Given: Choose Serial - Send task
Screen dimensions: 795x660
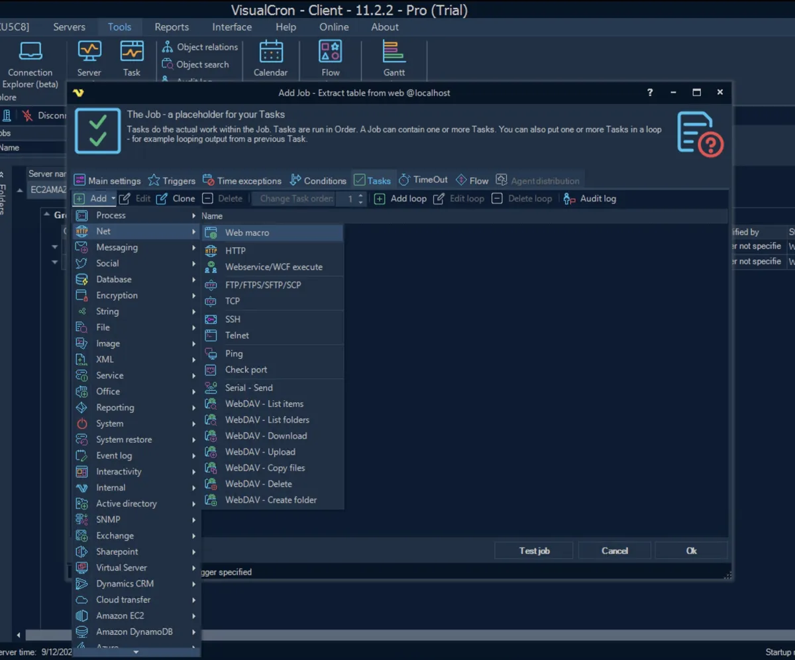Looking at the screenshot, I should (274, 388).
